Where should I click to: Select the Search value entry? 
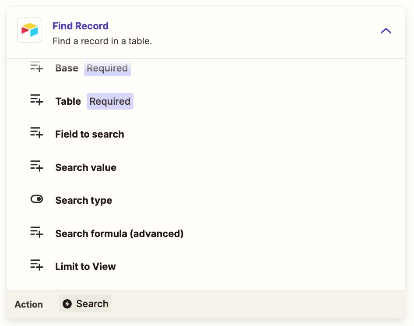tap(86, 167)
